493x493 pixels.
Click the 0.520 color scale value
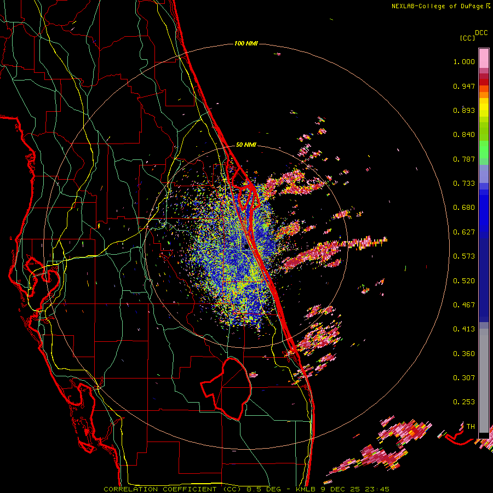[464, 281]
